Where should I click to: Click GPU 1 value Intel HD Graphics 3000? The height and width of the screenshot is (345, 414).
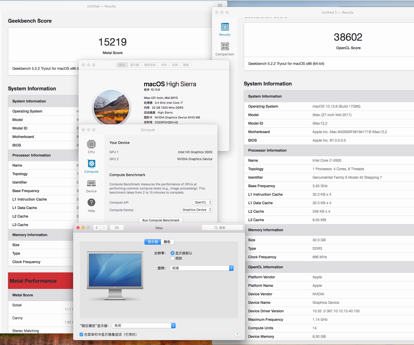[x=195, y=152]
